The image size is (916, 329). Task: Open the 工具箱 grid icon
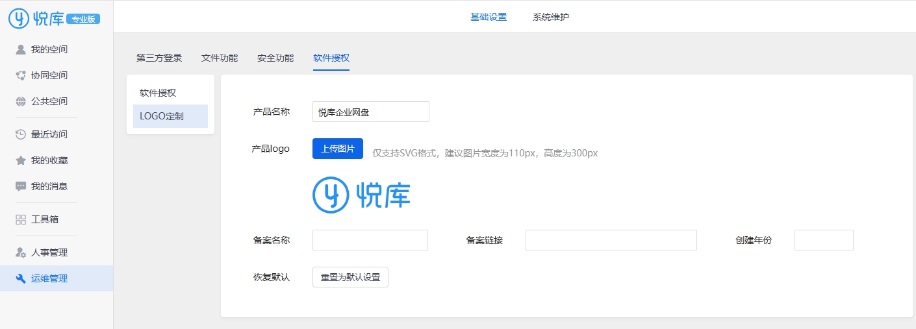(x=21, y=219)
